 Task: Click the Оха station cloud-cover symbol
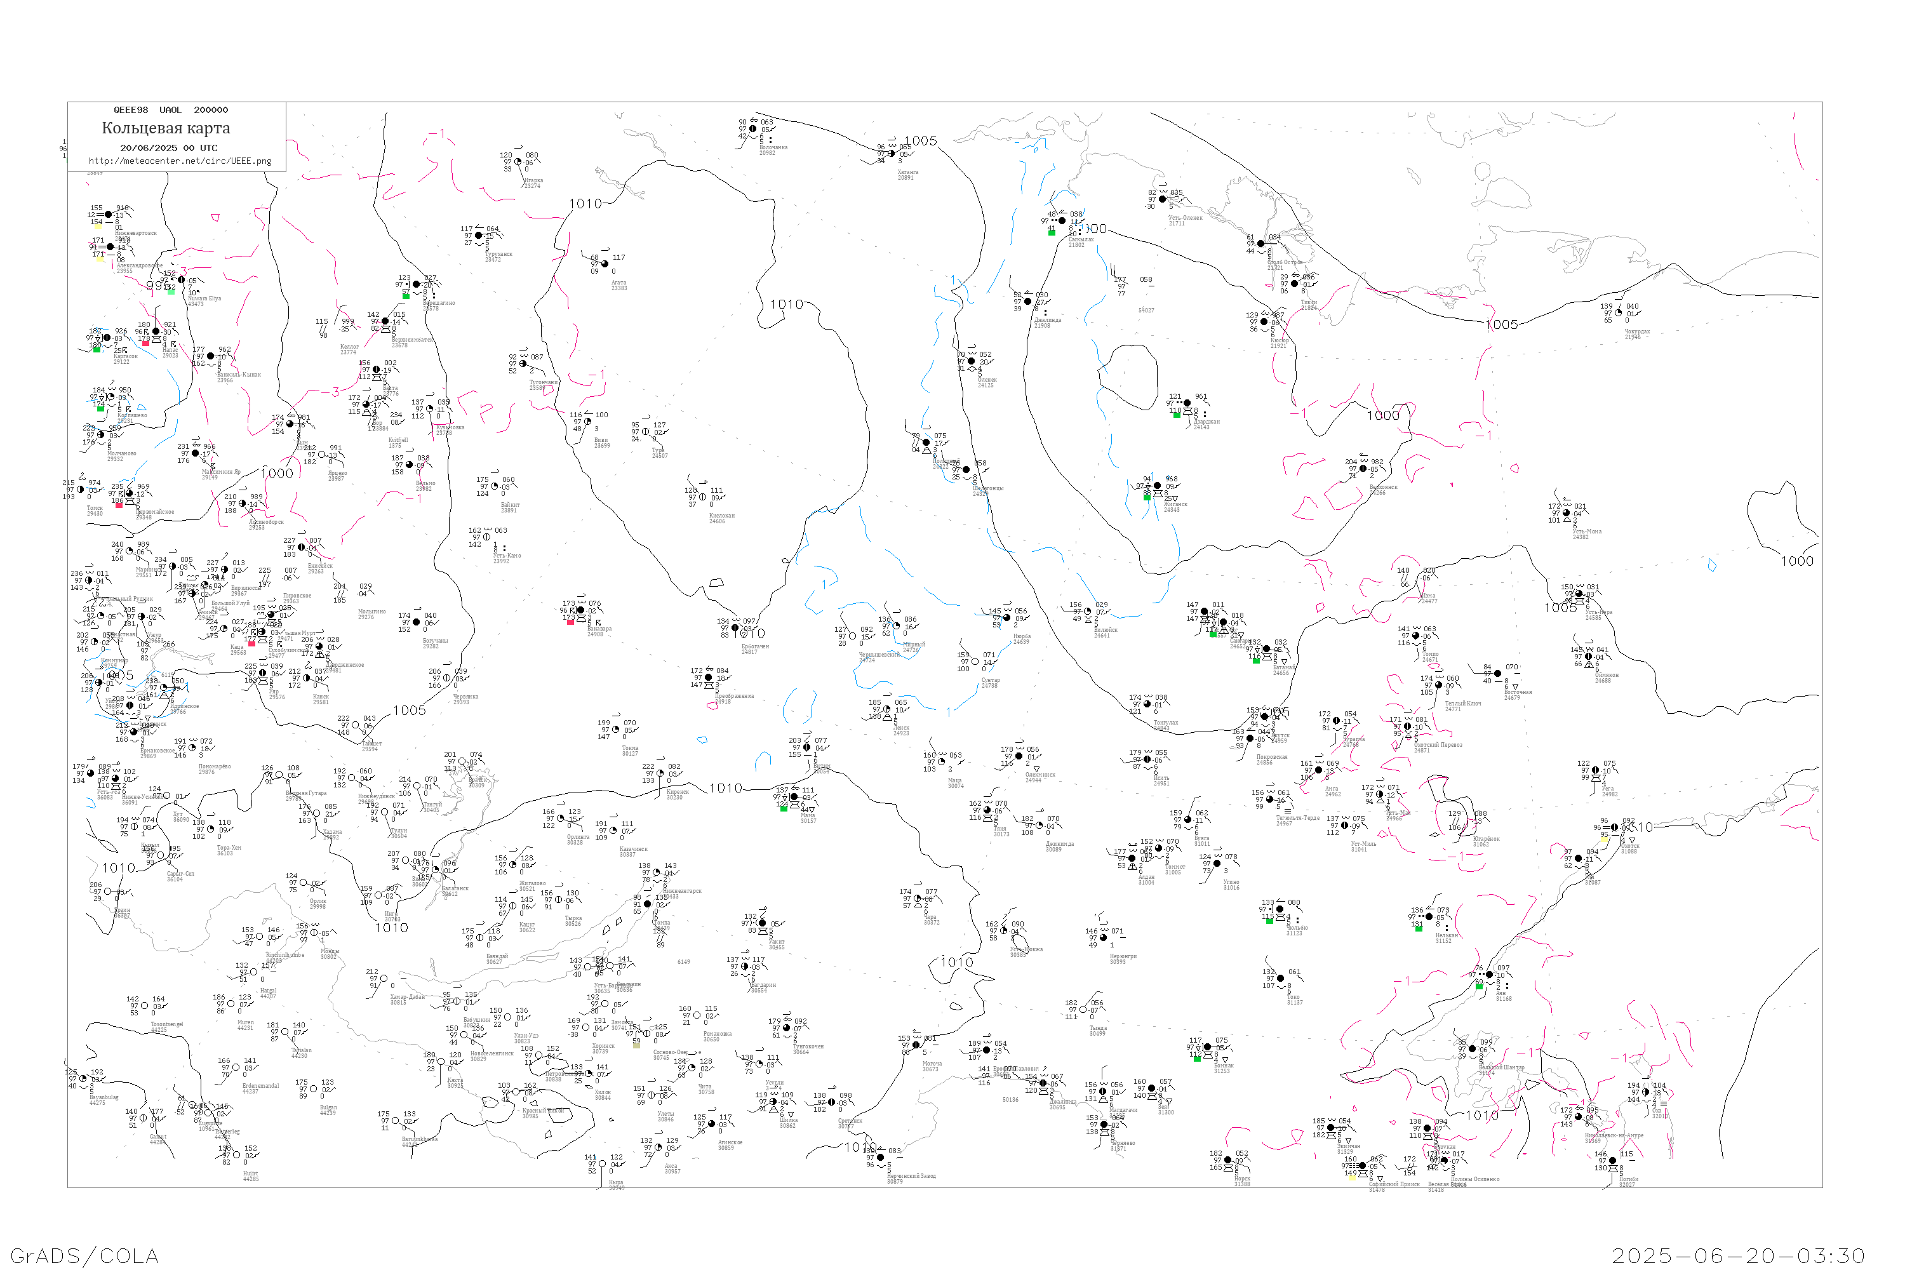pyautogui.click(x=1646, y=1093)
